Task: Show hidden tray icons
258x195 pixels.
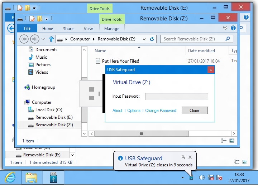Action: (x=182, y=177)
